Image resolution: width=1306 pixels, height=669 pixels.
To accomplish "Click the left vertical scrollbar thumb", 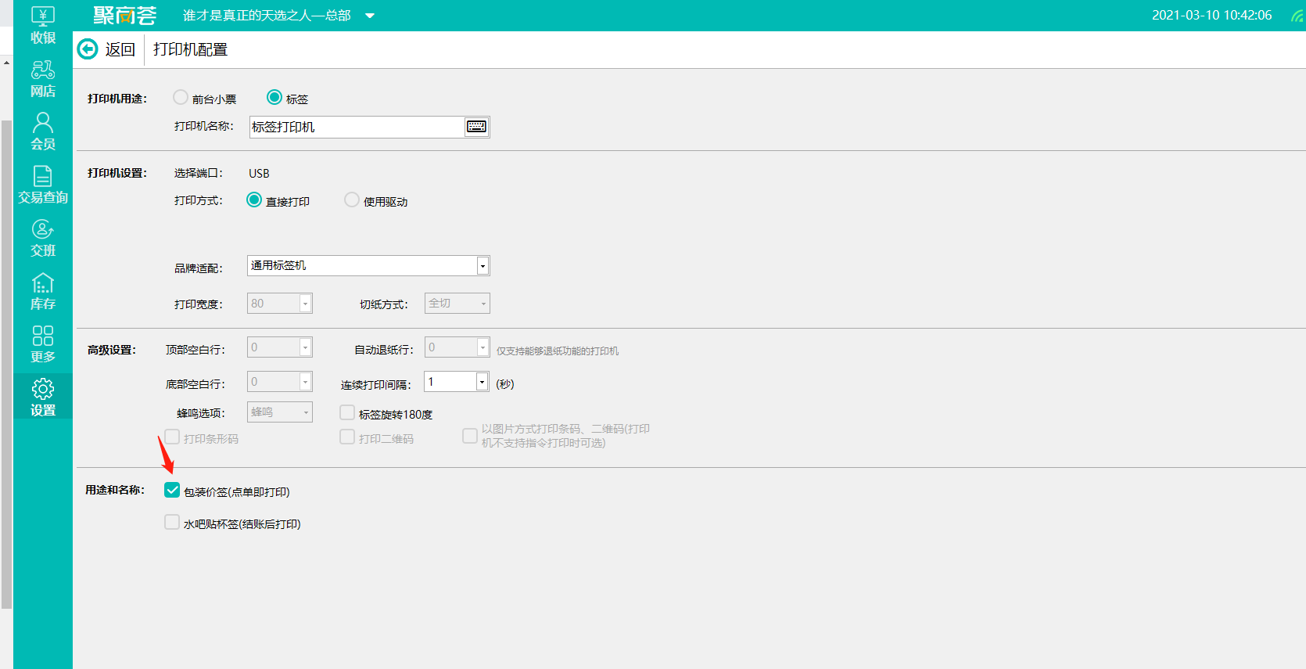I will (6, 364).
